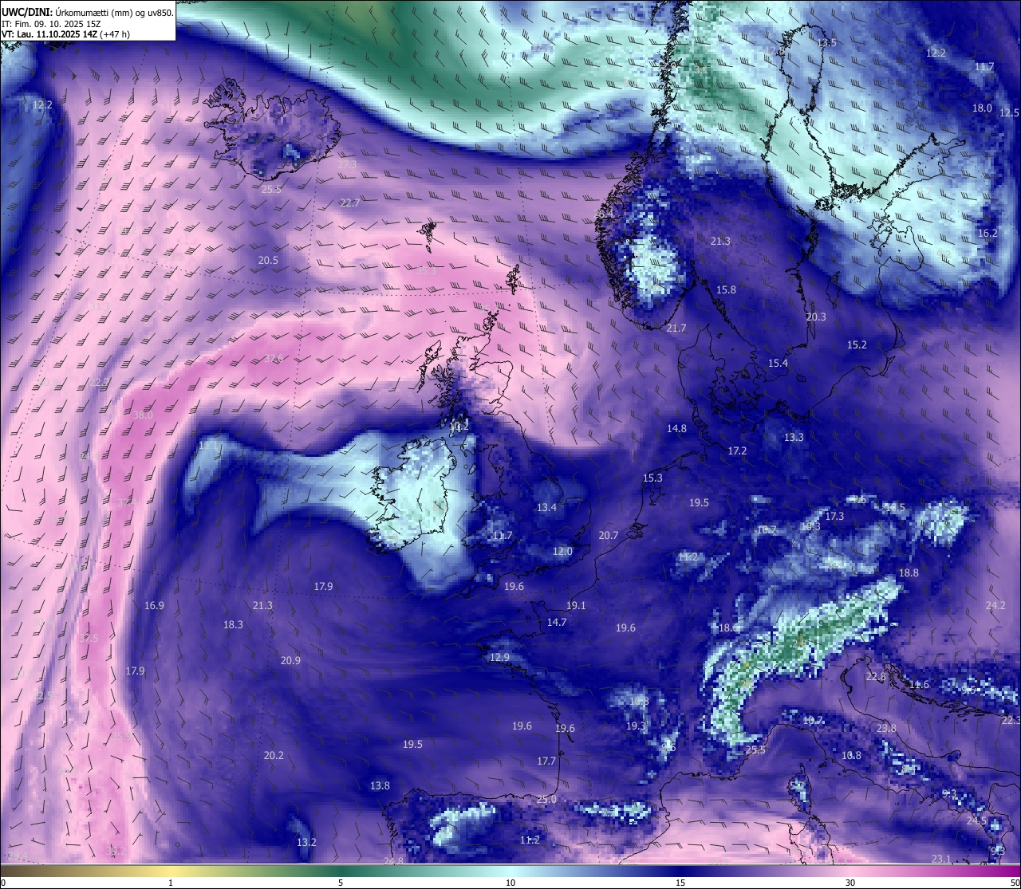Click the 13.2 map value
This screenshot has height=889, width=1021.
(x=306, y=843)
